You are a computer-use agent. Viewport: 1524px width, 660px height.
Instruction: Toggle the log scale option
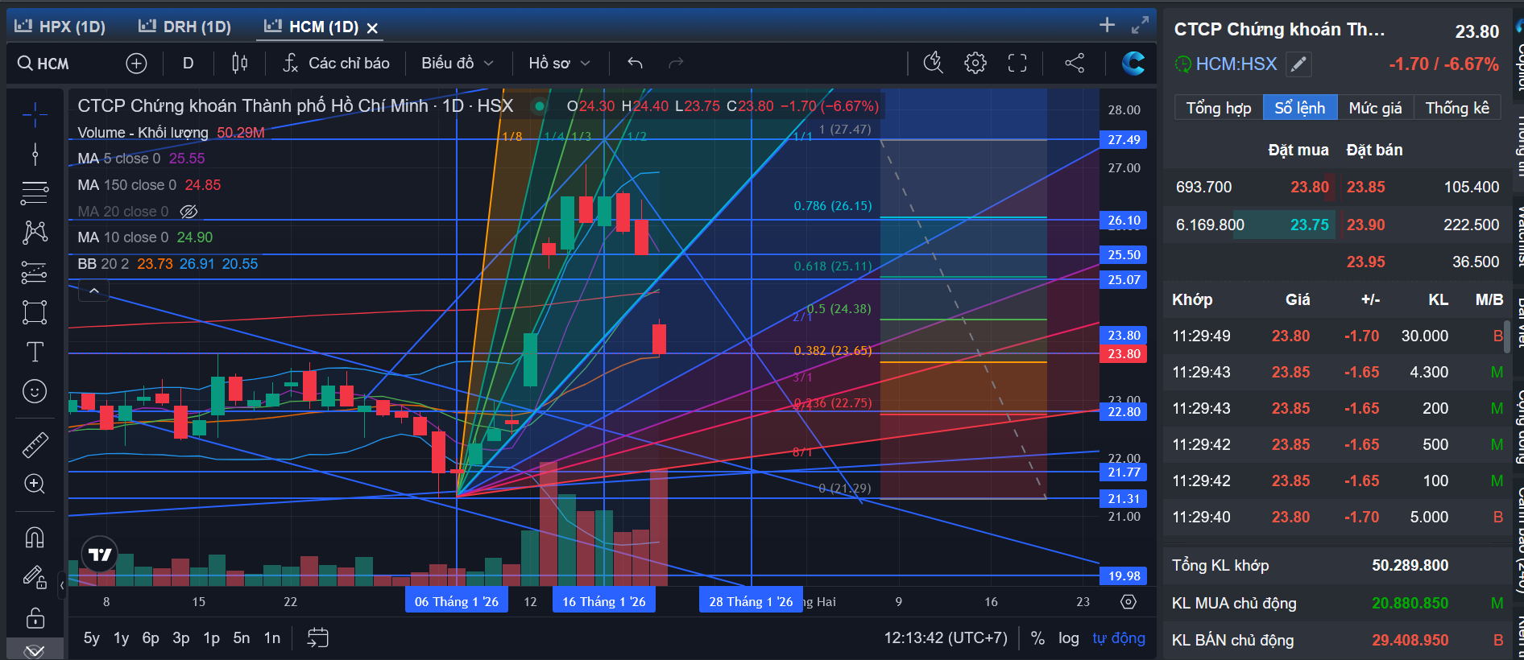[x=1069, y=638]
